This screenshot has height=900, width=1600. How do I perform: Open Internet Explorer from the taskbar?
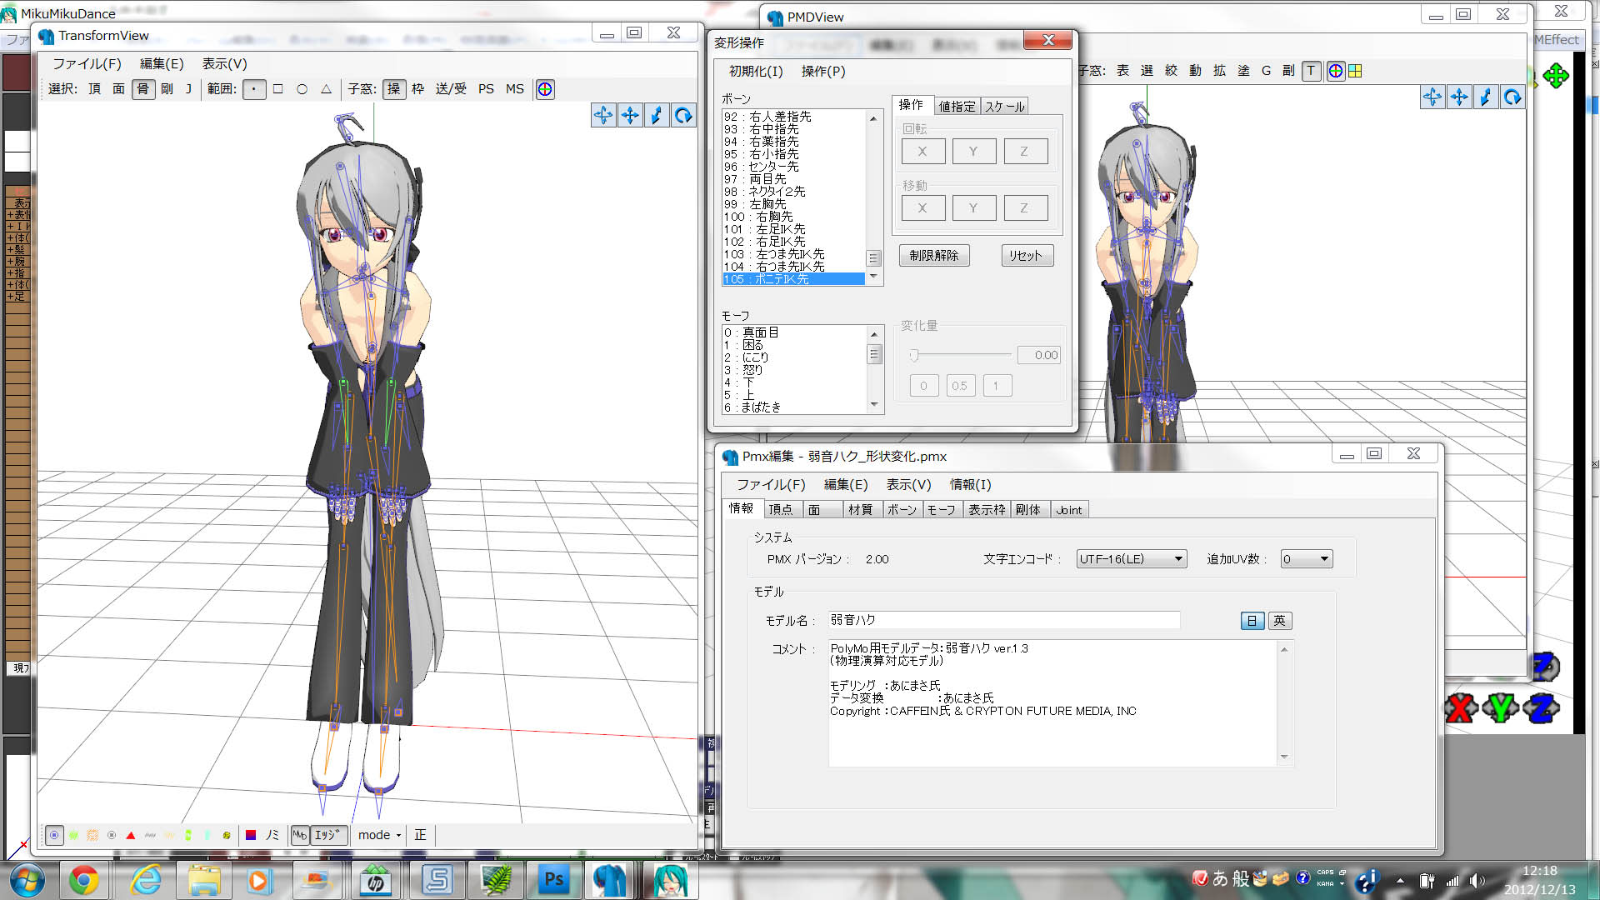146,880
